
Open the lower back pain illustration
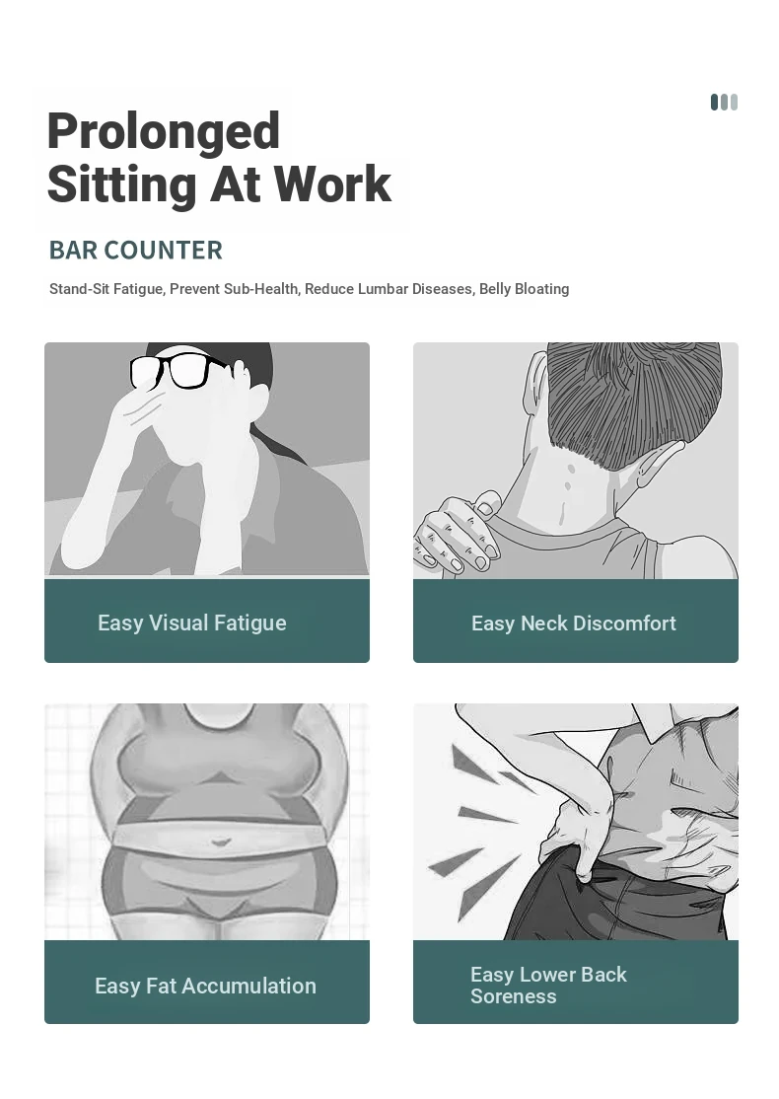[575, 822]
